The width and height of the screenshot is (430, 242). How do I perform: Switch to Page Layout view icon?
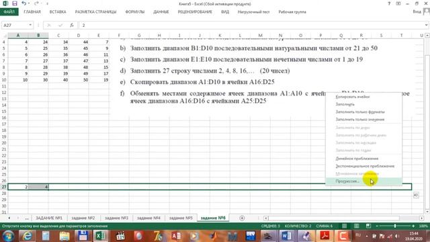[356, 226]
